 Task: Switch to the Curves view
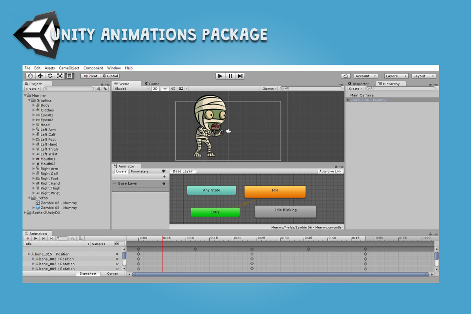[x=113, y=274]
